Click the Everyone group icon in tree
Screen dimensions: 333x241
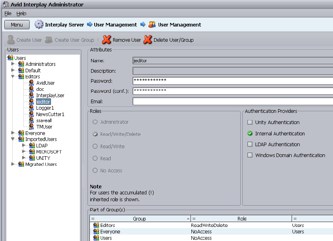coord(21,133)
